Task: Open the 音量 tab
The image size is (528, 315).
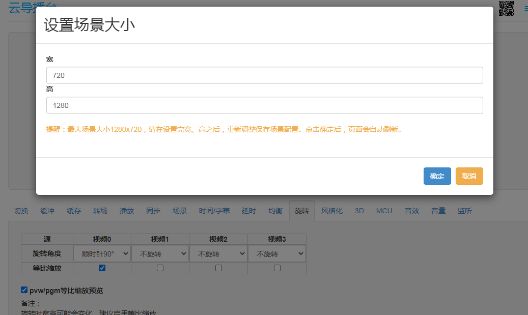Action: click(x=438, y=211)
